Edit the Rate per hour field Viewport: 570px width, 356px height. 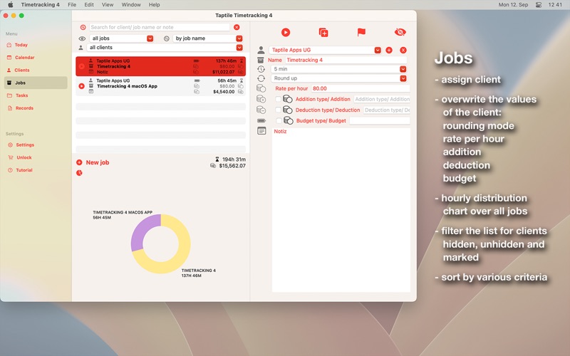tap(361, 88)
